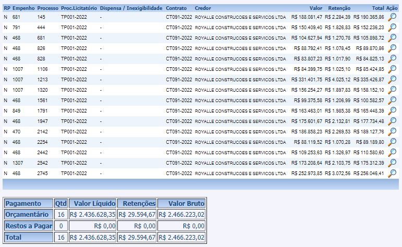View details of processo 826 via magnifier
Image resolution: width=402 pixels, height=247 pixels.
click(393, 48)
